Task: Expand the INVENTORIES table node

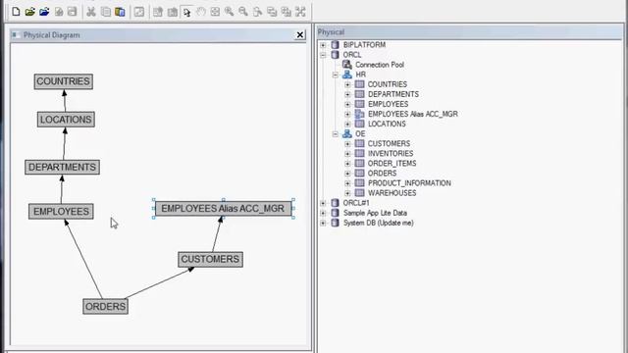Action: (347, 154)
